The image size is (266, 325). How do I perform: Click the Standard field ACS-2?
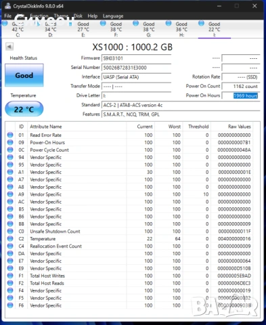point(181,105)
